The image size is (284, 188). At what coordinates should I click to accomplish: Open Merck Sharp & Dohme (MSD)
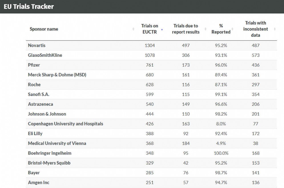point(57,75)
